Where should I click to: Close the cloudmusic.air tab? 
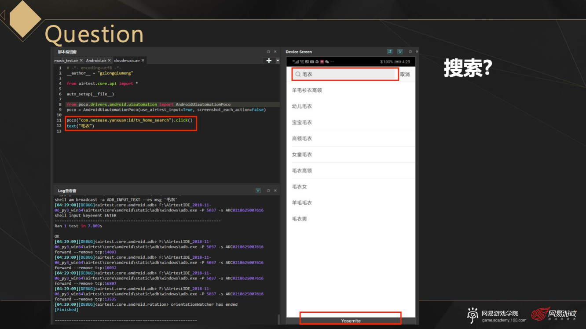[x=143, y=61]
